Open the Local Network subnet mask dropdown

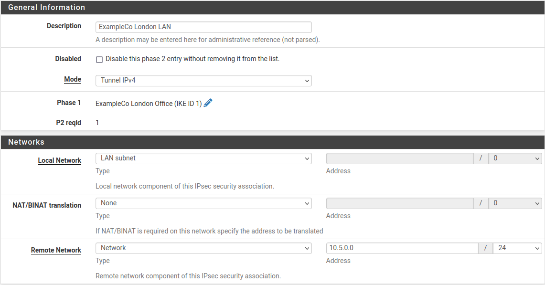[x=515, y=158]
